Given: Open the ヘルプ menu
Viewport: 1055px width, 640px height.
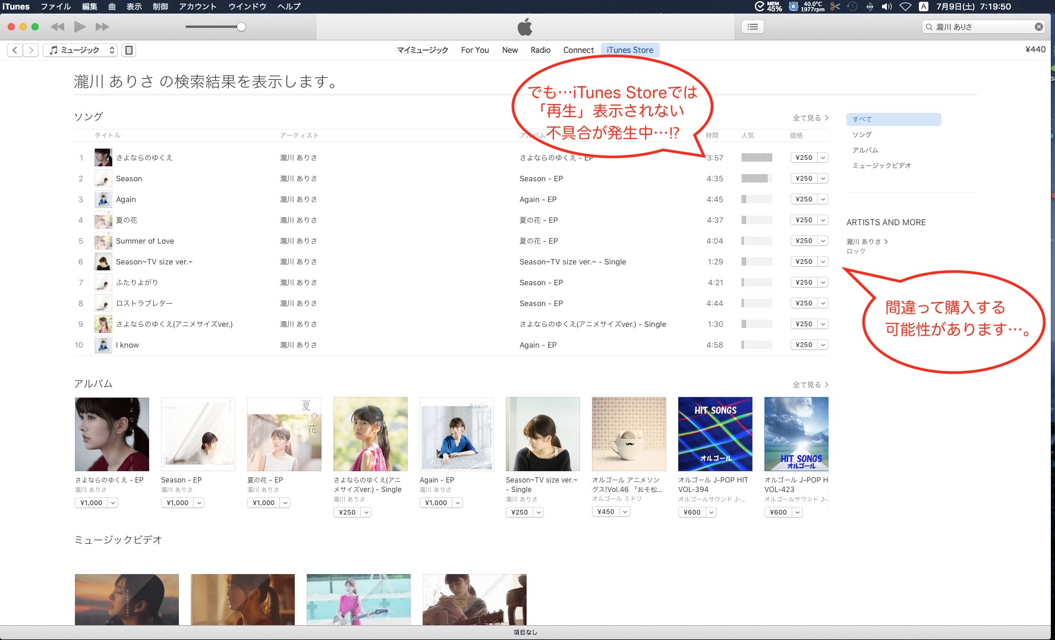Looking at the screenshot, I should 289,7.
